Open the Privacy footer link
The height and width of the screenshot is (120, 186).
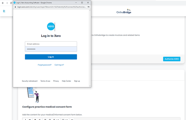pos(56,81)
